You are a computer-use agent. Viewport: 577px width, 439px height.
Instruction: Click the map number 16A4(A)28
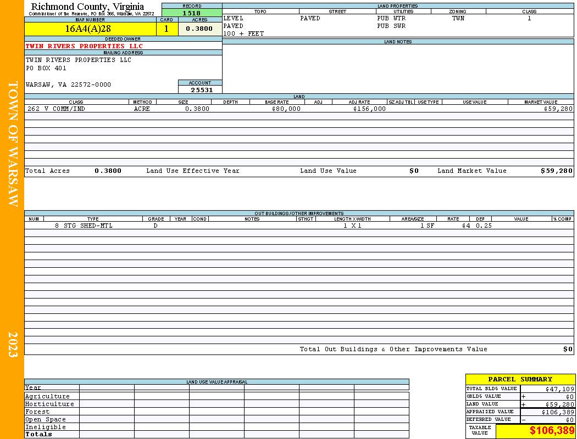tap(87, 29)
